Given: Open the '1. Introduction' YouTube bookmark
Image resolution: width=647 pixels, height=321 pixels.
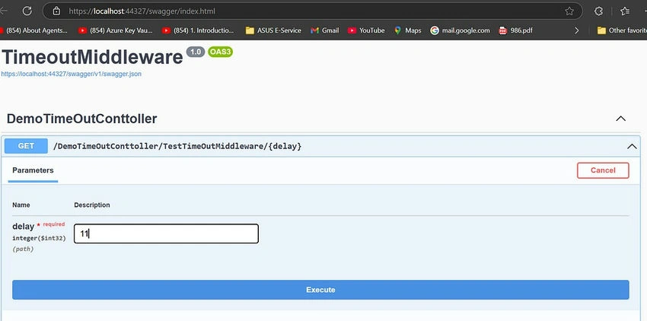Looking at the screenshot, I should click(x=198, y=30).
